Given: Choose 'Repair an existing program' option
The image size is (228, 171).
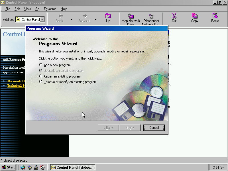Looking at the screenshot, I should pos(41,76).
